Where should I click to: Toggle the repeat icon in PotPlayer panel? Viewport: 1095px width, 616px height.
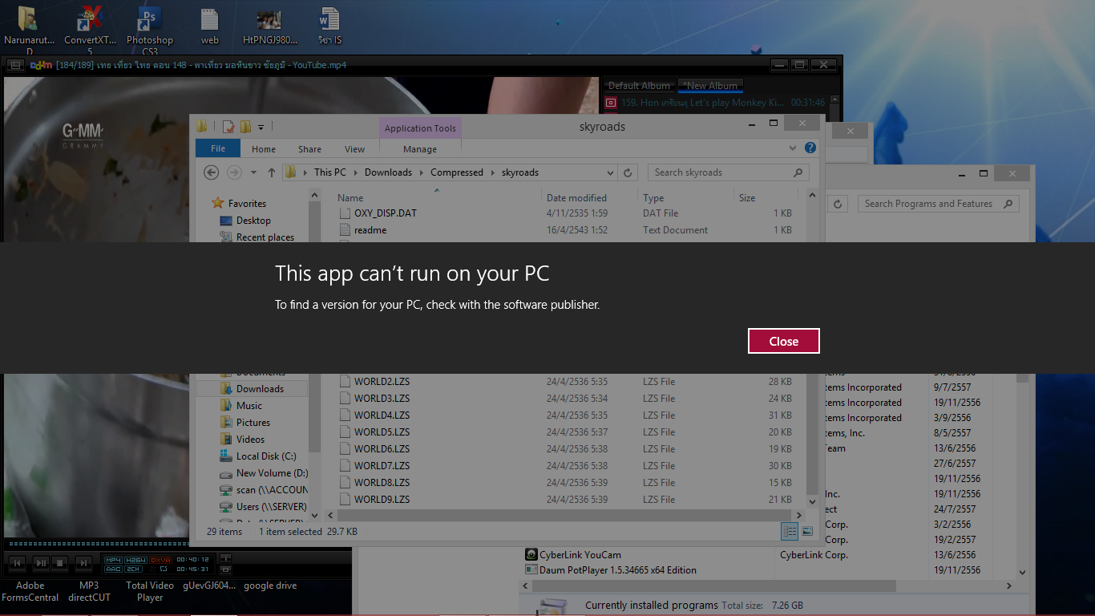click(x=163, y=569)
